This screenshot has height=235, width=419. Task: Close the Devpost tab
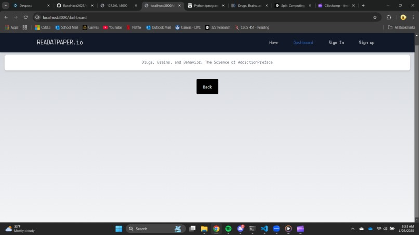[48, 5]
